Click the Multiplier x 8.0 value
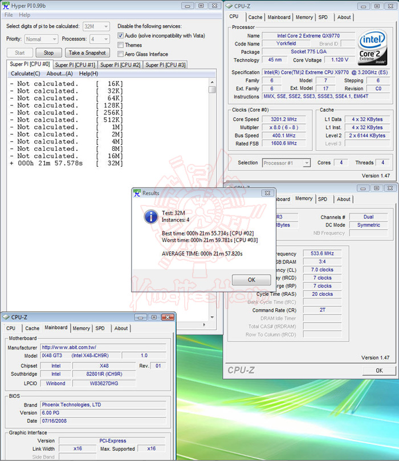 coord(284,127)
